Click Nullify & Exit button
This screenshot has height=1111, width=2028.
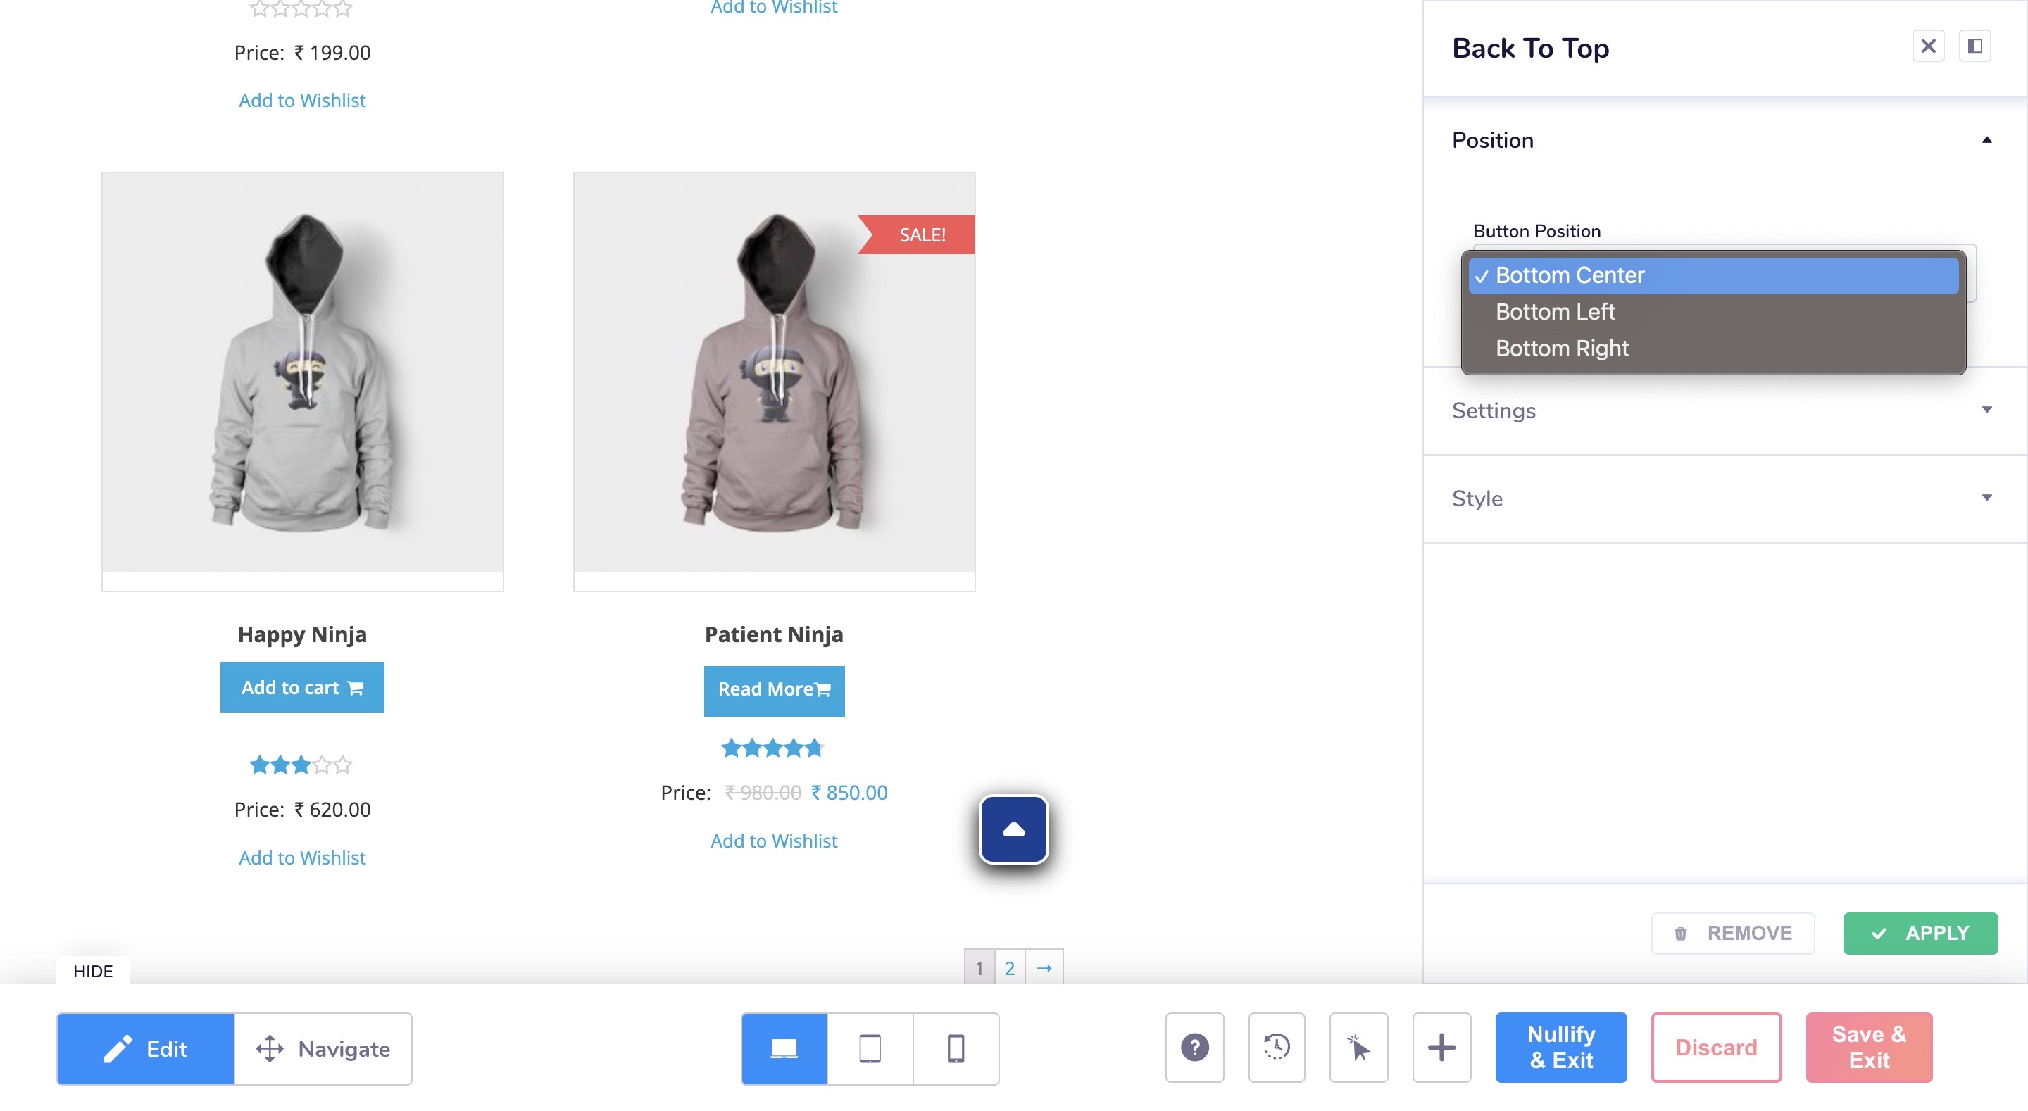coord(1561,1048)
